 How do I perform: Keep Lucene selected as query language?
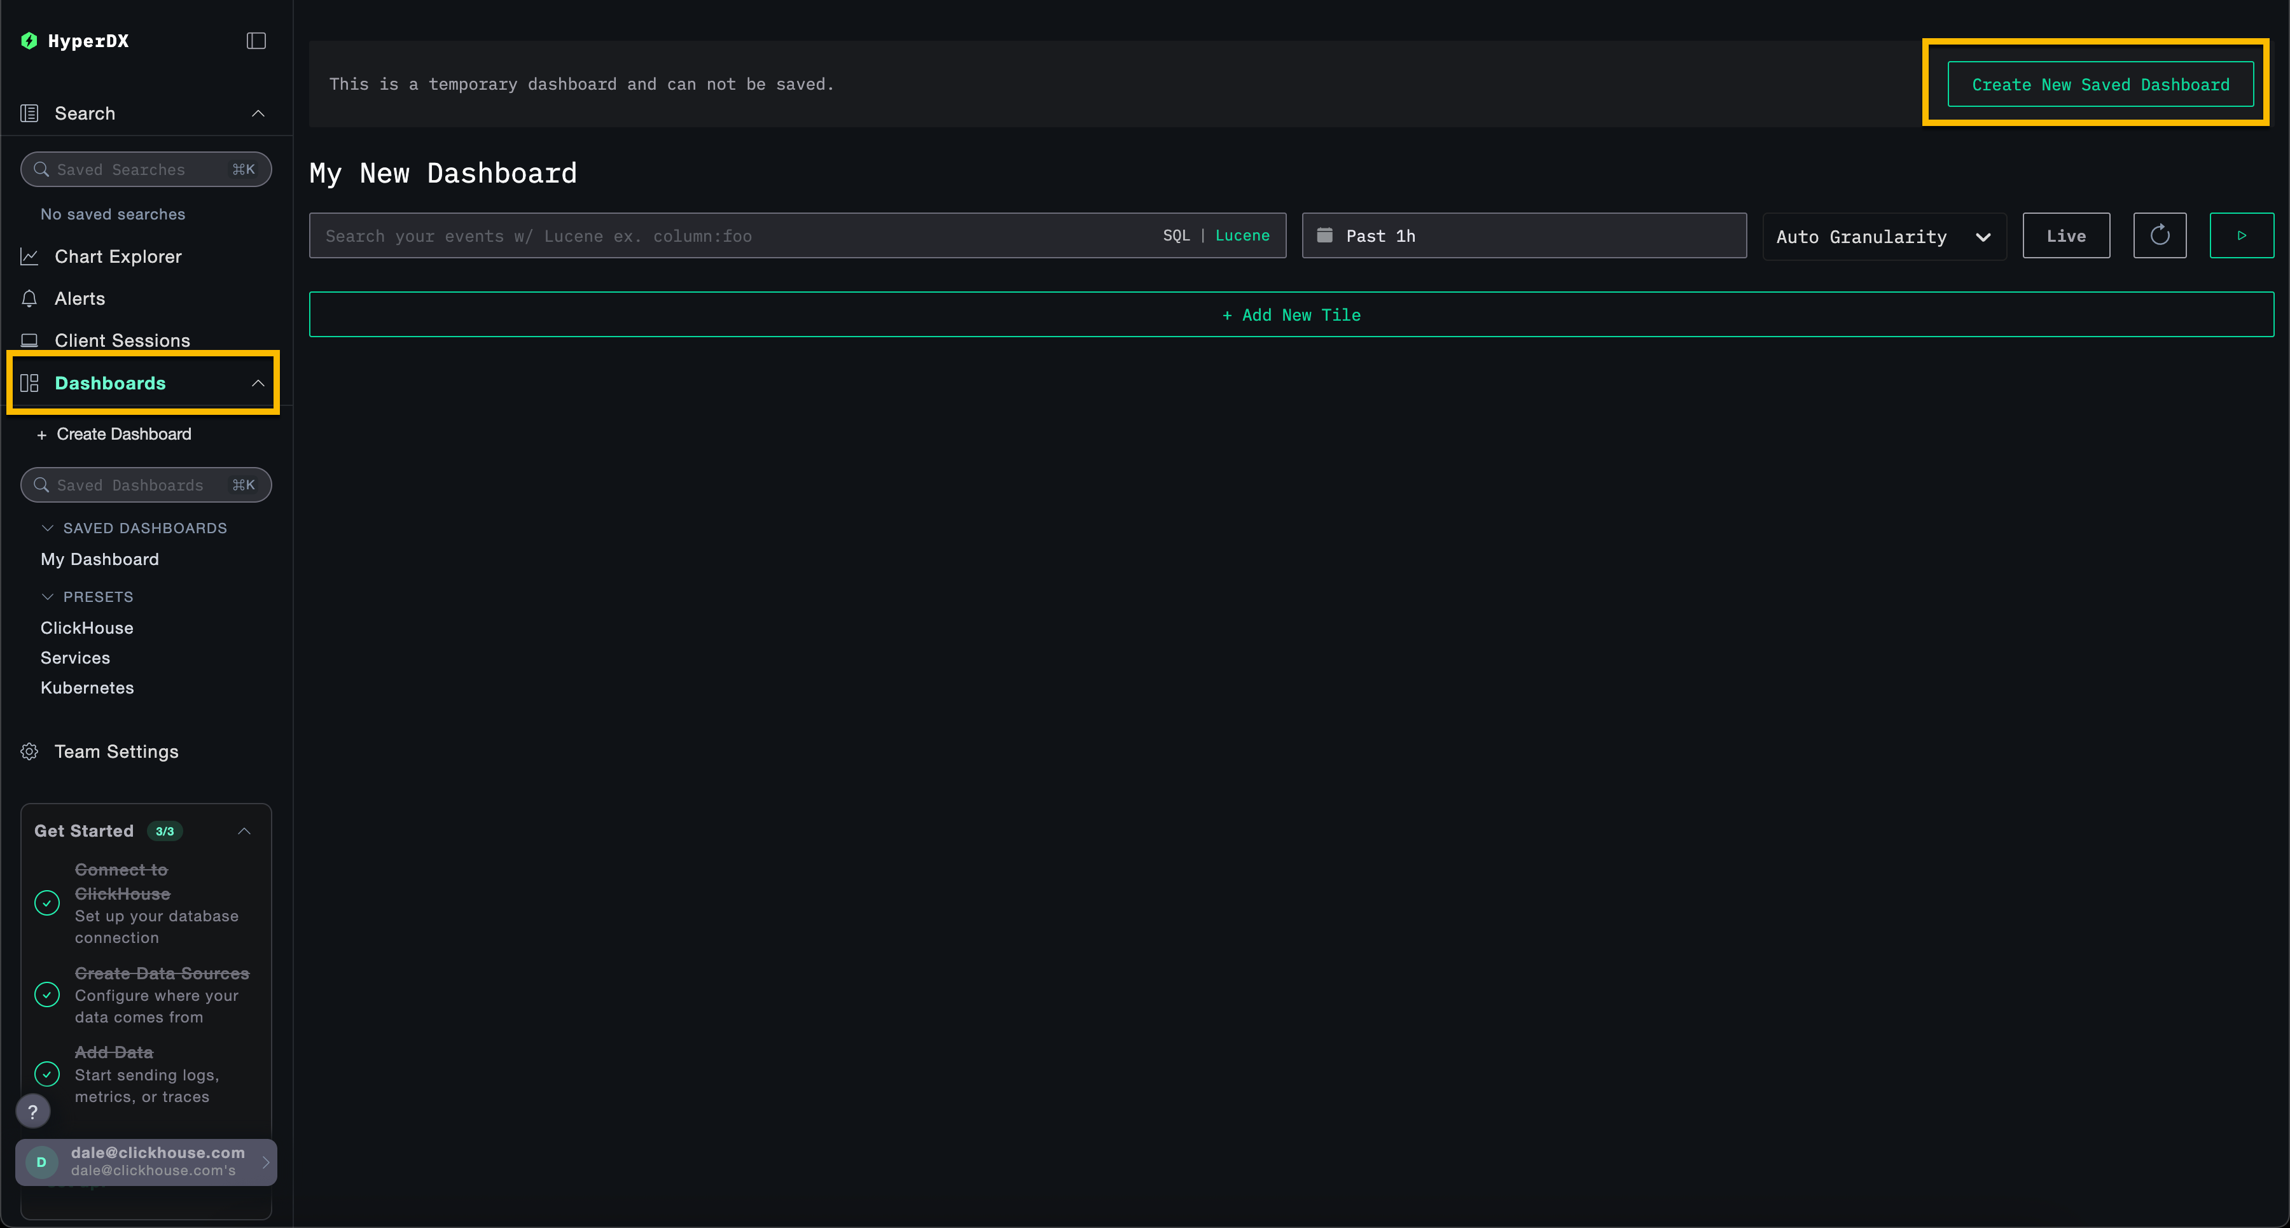(1242, 235)
